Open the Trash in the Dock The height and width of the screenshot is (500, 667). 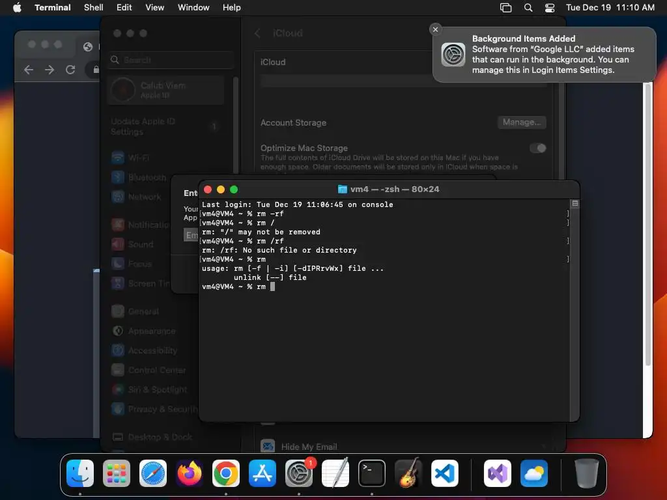(587, 473)
